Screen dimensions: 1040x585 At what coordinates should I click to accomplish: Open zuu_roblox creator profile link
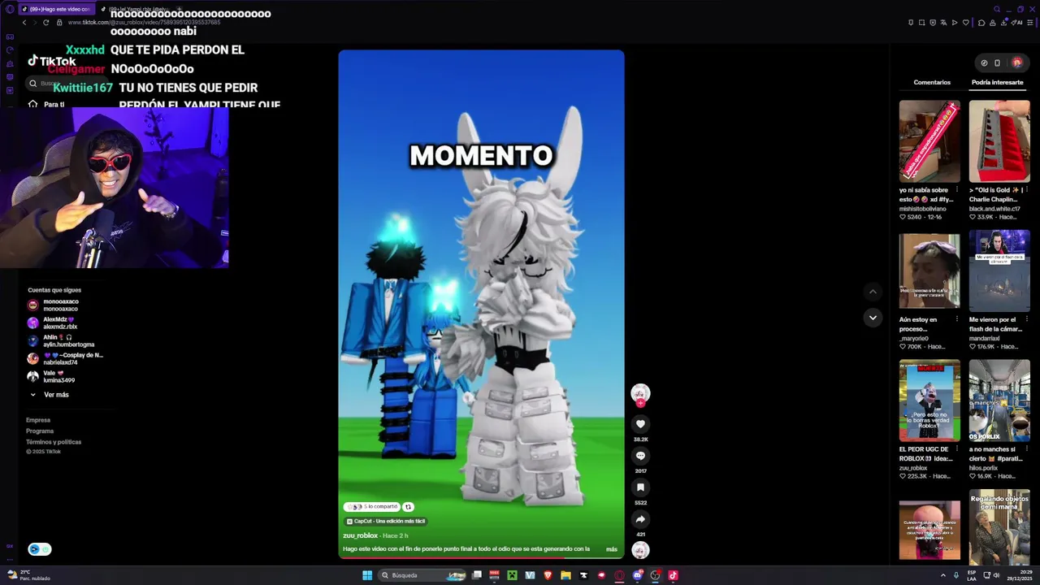click(x=360, y=536)
